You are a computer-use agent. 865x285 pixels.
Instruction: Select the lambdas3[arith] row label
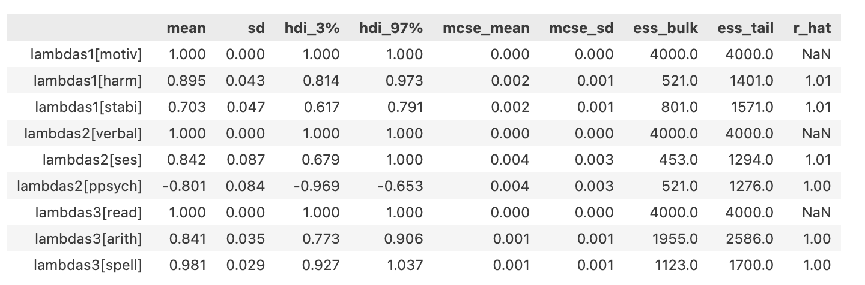click(88, 239)
